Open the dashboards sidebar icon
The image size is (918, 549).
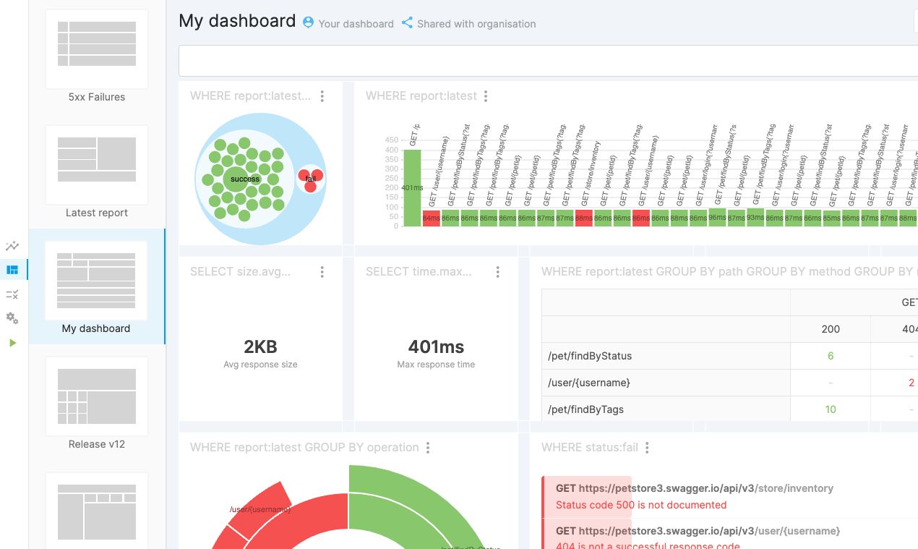click(12, 270)
